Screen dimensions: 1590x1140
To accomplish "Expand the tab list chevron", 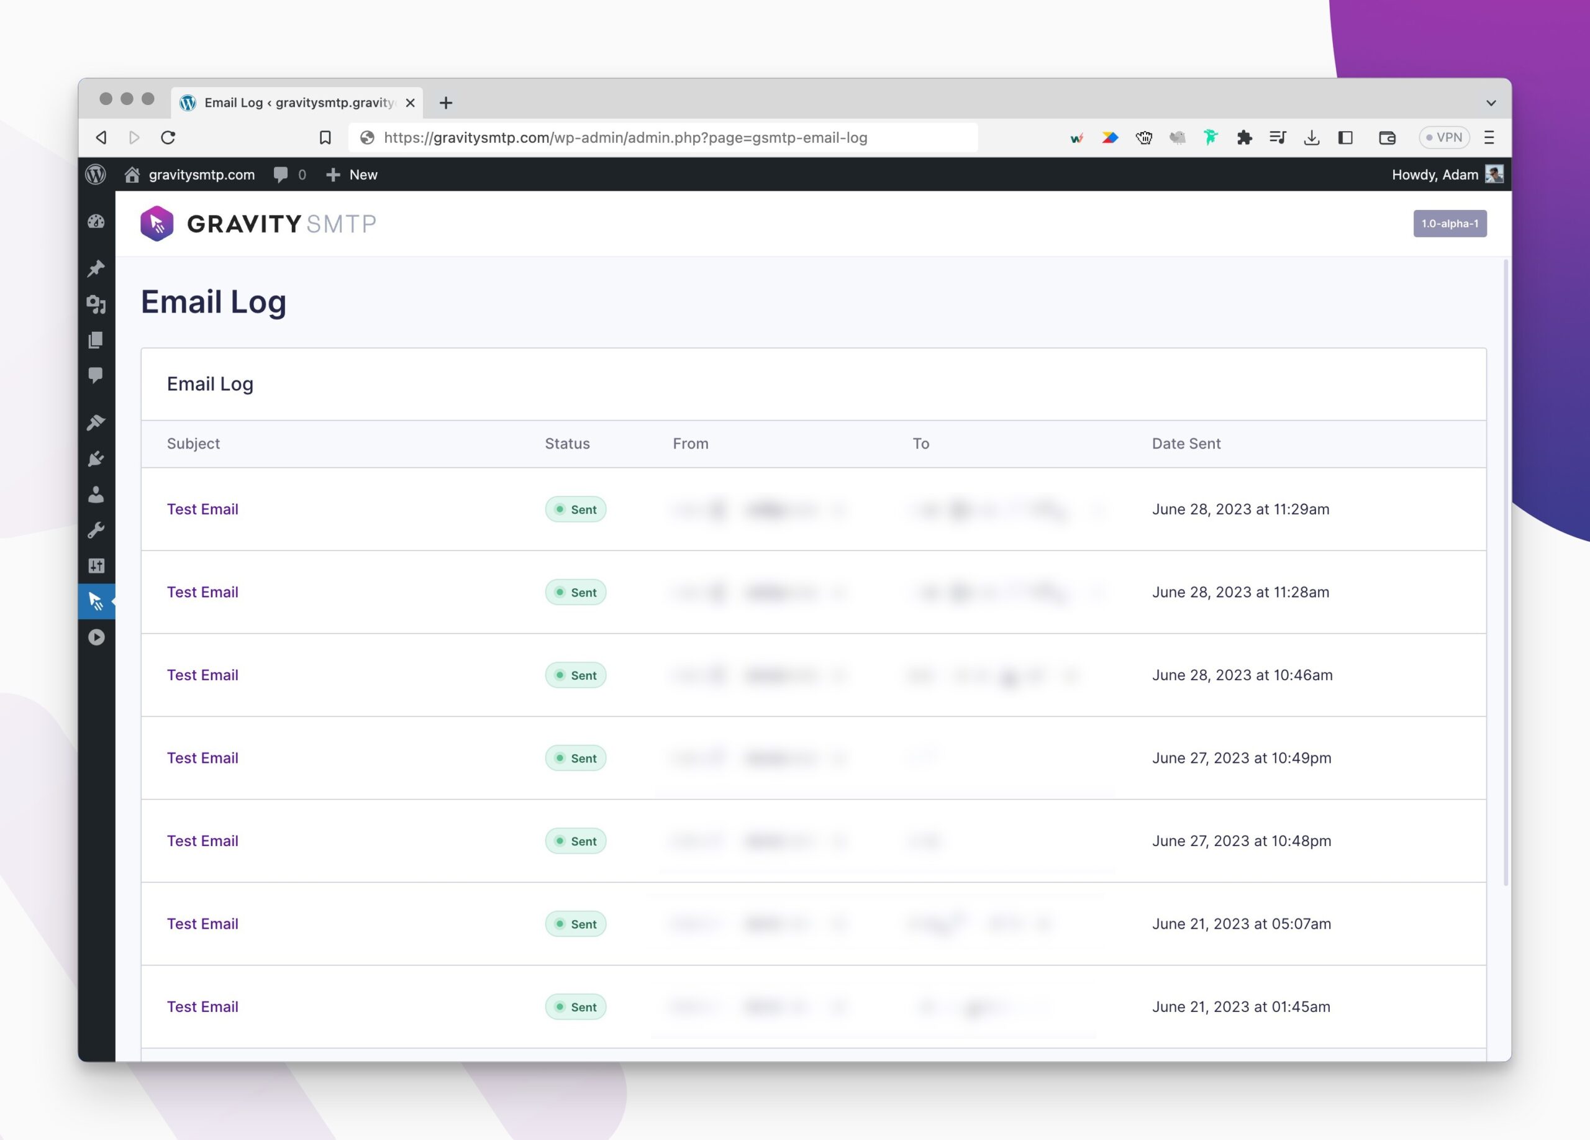I will 1491,103.
